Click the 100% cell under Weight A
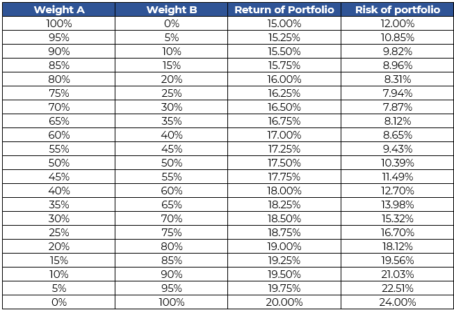This screenshot has height=310, width=454. tap(58, 23)
